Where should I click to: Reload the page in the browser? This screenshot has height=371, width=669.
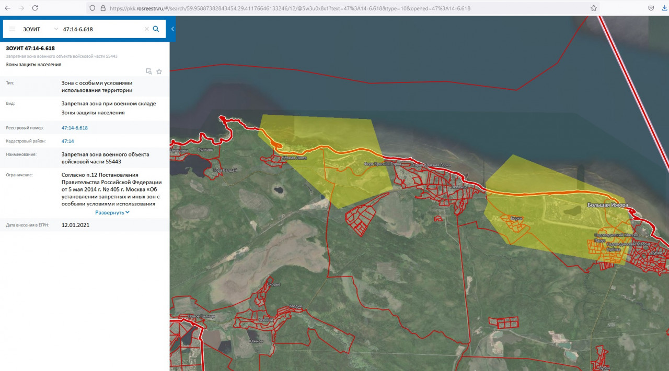(x=35, y=8)
